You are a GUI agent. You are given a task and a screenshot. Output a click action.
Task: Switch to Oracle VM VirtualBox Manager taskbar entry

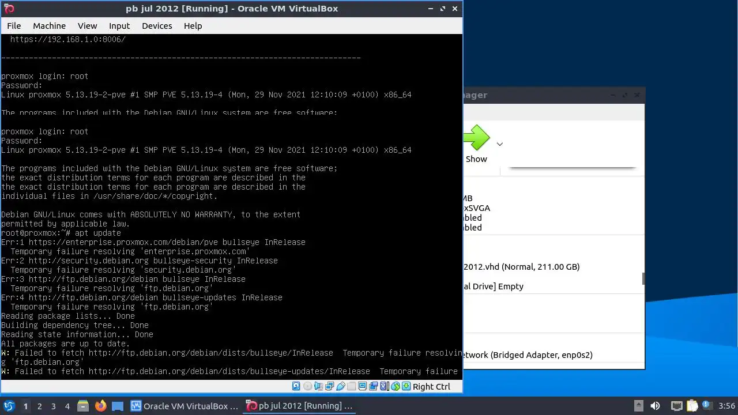(x=184, y=406)
